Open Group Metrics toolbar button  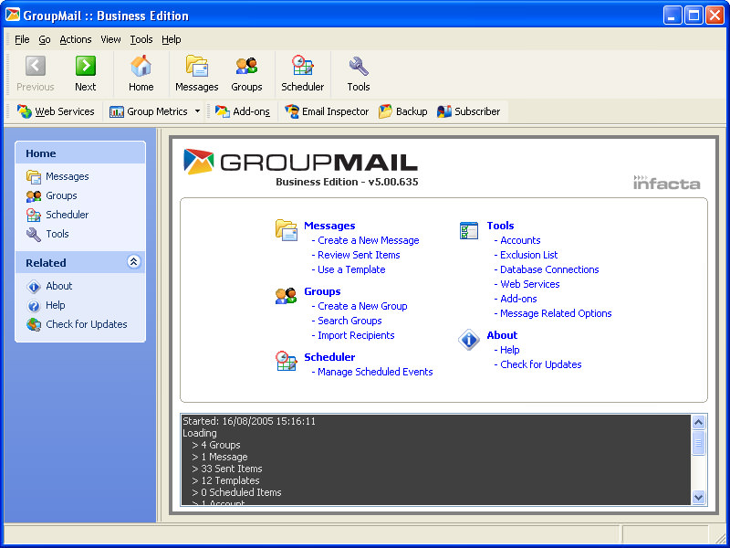[149, 111]
